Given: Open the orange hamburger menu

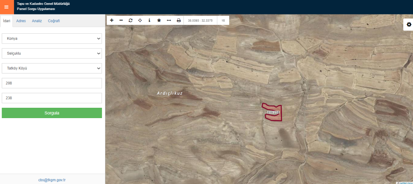Looking at the screenshot, I should pos(6,7).
